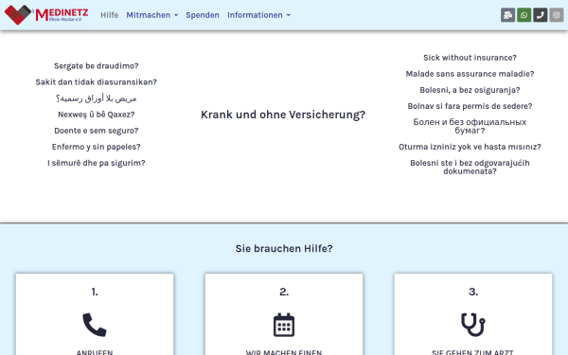Click step number '1.' in first card

(x=95, y=292)
